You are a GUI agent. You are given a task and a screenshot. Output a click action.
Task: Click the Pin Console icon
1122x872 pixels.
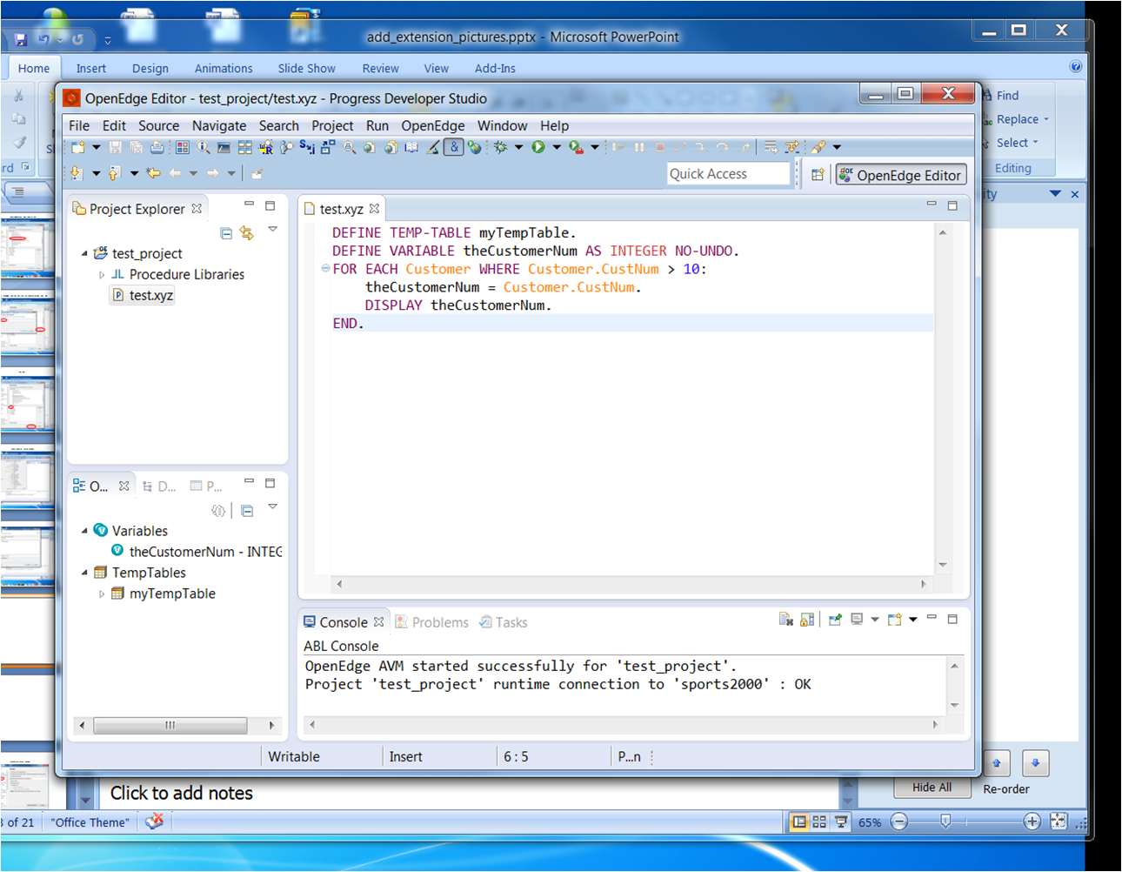pyautogui.click(x=835, y=620)
